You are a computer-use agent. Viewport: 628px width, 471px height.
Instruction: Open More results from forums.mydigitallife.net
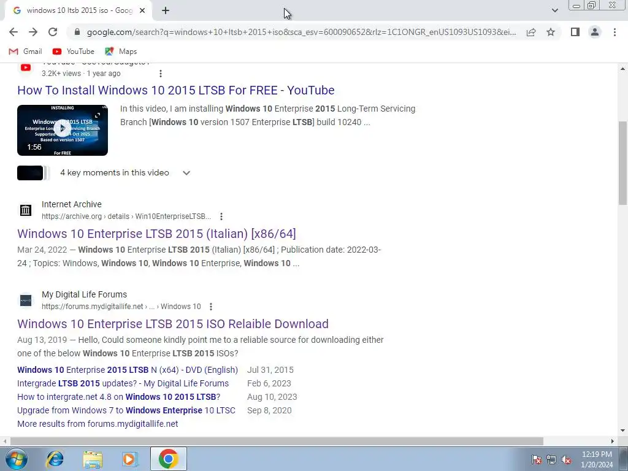98,424
